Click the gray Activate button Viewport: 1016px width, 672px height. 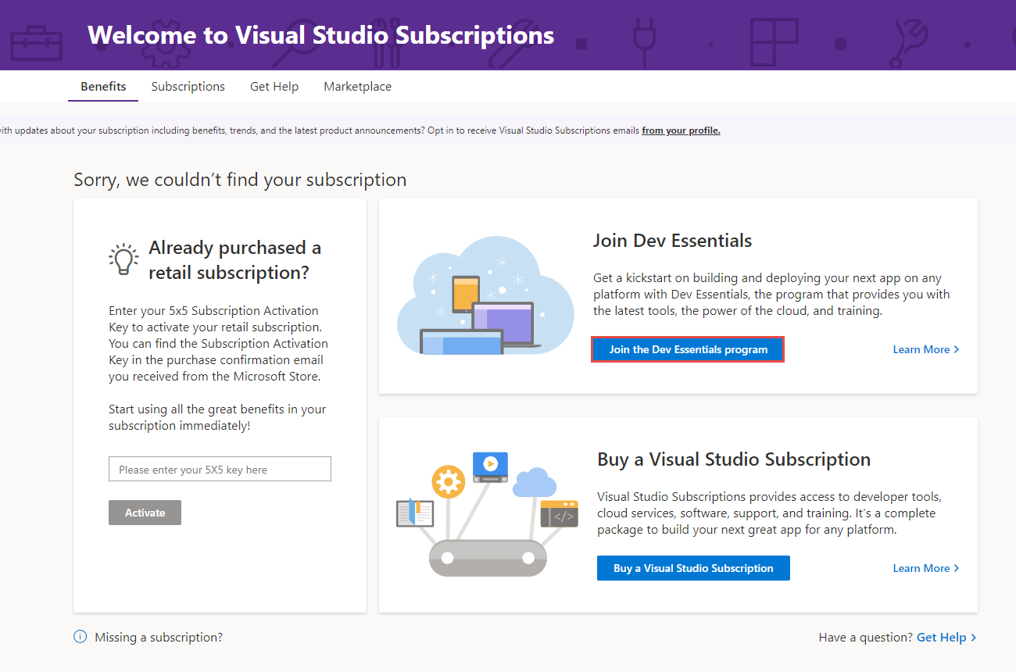[x=145, y=513]
